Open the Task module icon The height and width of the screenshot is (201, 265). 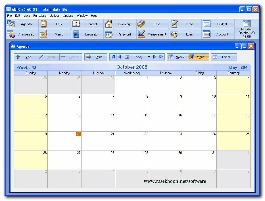tap(43, 24)
